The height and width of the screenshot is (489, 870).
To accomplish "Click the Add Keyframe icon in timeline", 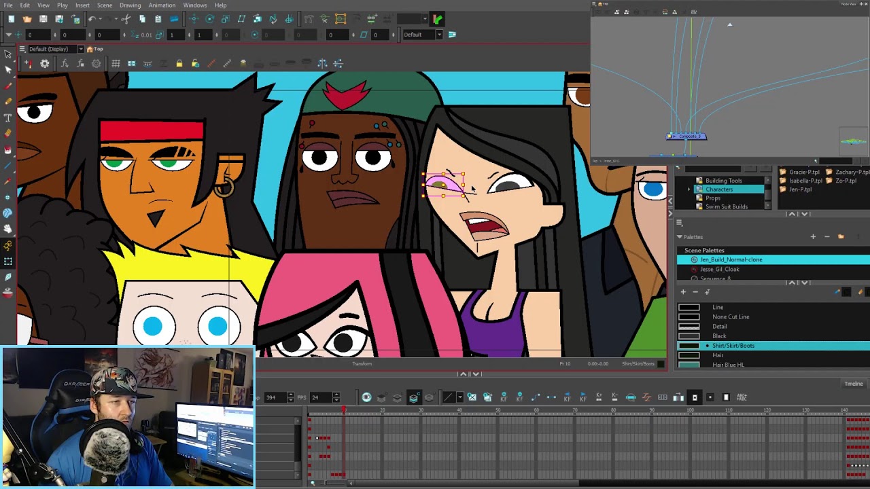I will pyautogui.click(x=504, y=397).
